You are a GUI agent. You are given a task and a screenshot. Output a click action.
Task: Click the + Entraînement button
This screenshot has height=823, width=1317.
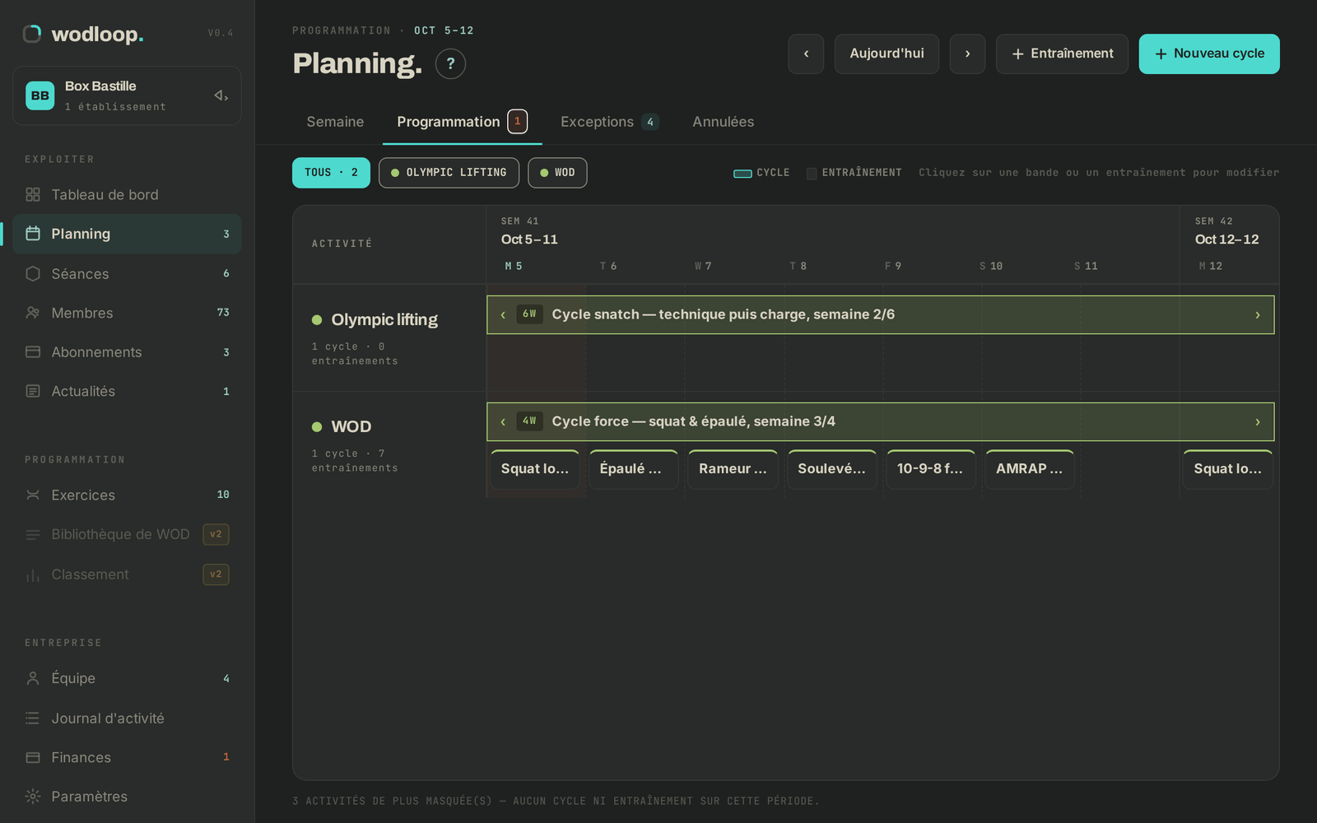tap(1062, 53)
